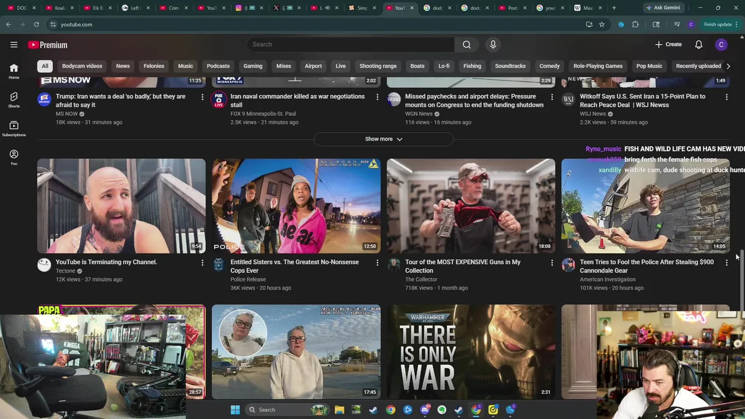Image resolution: width=745 pixels, height=419 pixels.
Task: Go back in browser history
Action: coord(9,24)
